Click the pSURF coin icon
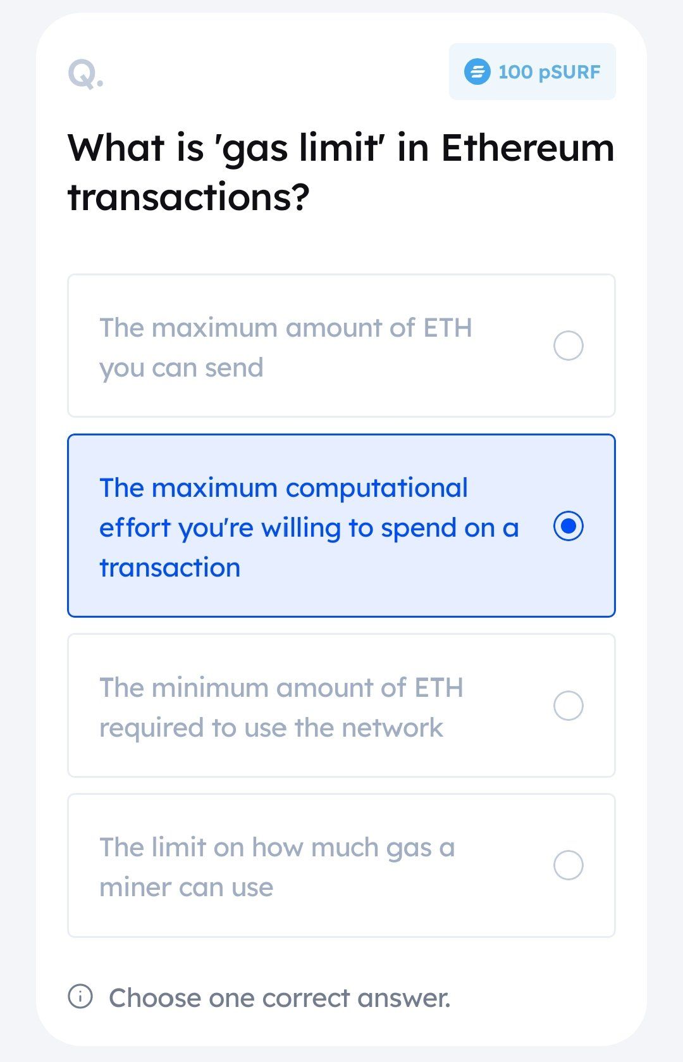This screenshot has width=683, height=1062. pyautogui.click(x=477, y=72)
